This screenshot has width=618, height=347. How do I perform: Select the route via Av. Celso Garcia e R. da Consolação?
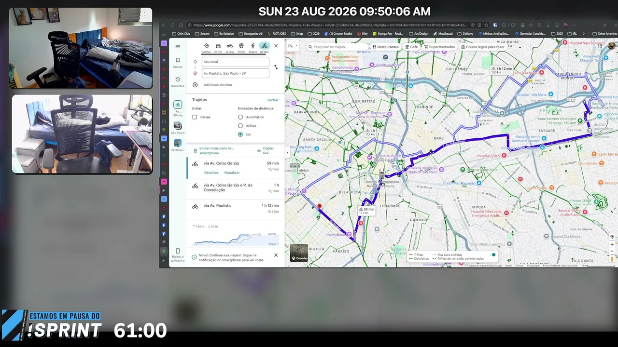pos(236,187)
